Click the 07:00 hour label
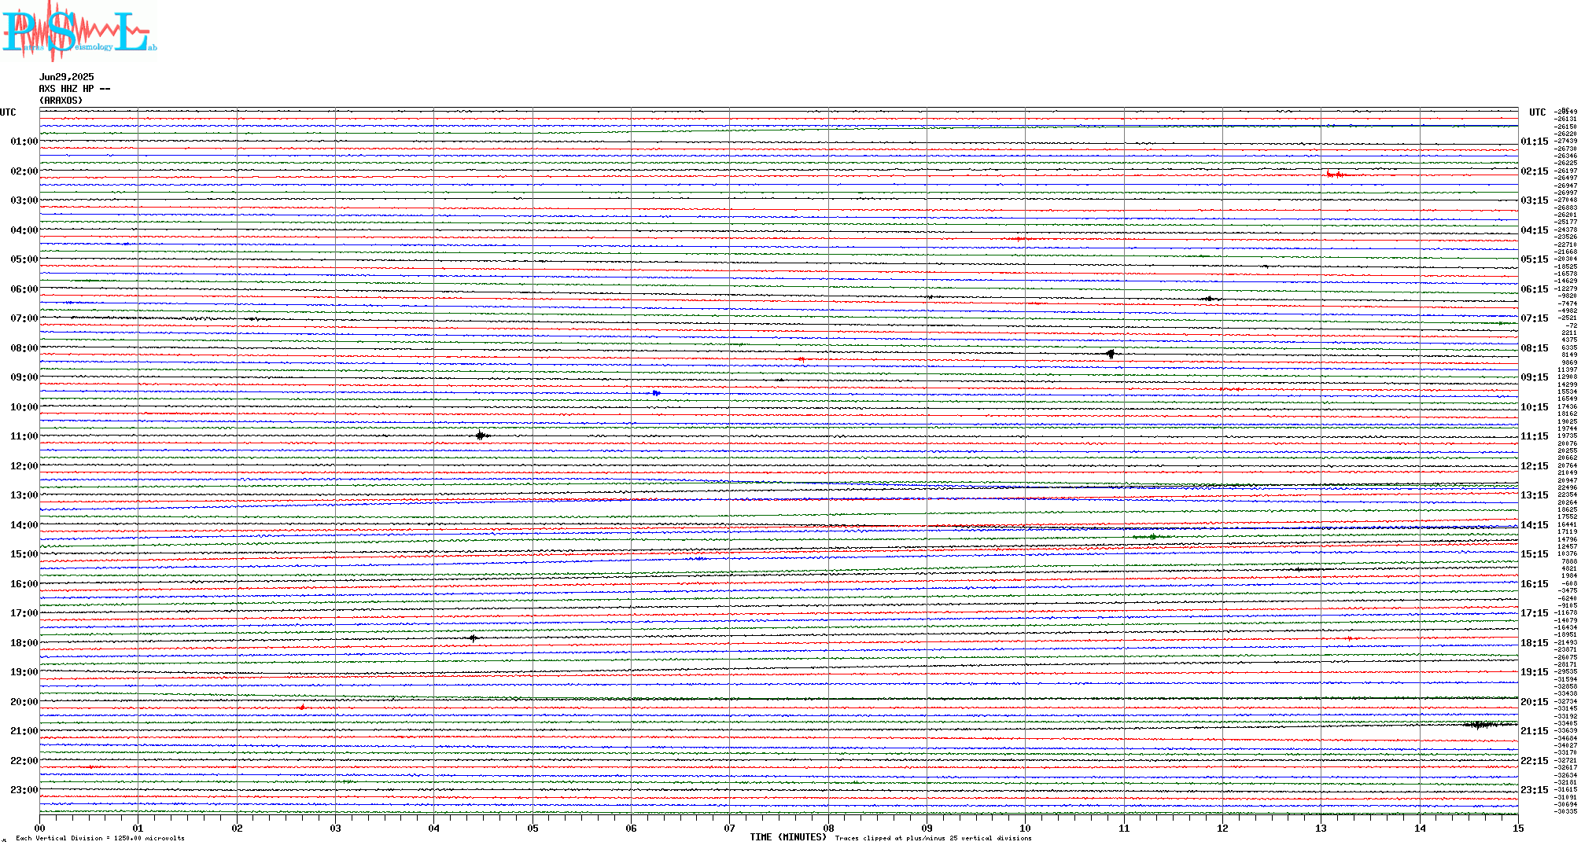This screenshot has width=1581, height=849. point(24,318)
